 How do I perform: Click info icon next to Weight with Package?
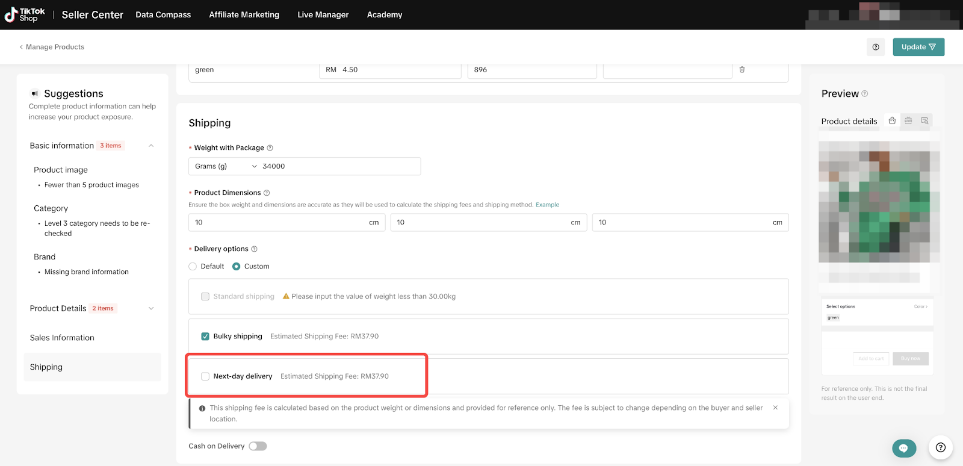click(270, 148)
